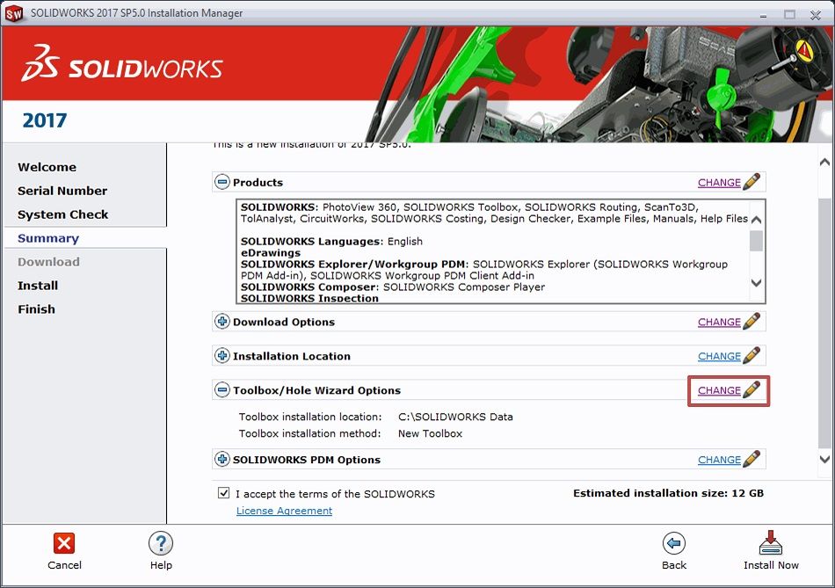Collapse the Products section

click(x=222, y=183)
